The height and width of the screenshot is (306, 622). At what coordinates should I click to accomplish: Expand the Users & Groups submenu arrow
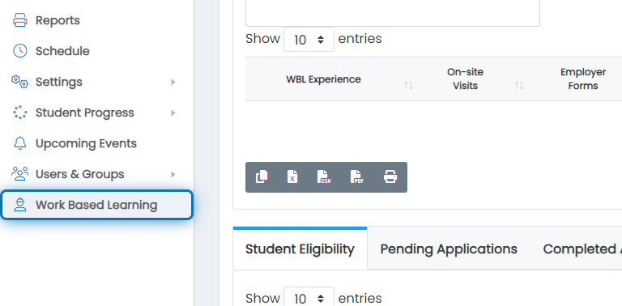pos(173,174)
